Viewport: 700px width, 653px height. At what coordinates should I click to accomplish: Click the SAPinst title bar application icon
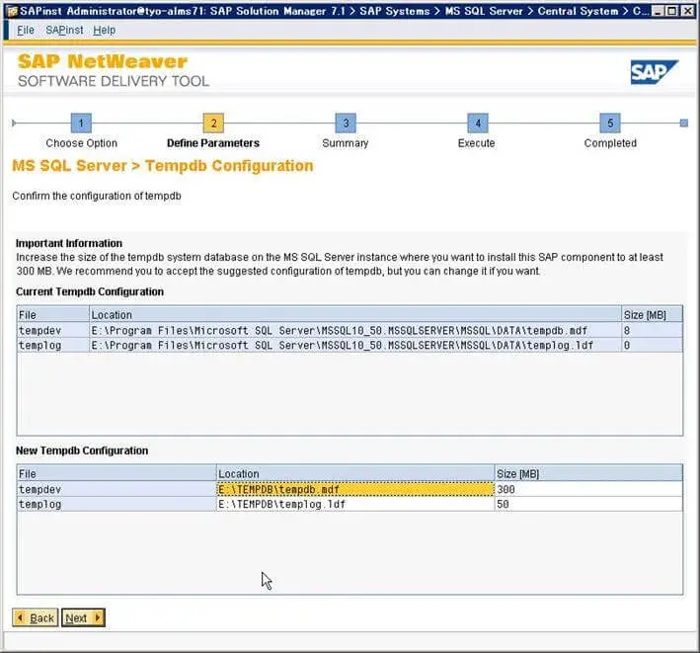[12, 11]
